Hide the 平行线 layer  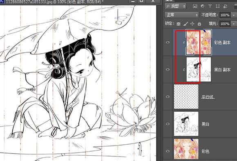click(x=168, y=97)
